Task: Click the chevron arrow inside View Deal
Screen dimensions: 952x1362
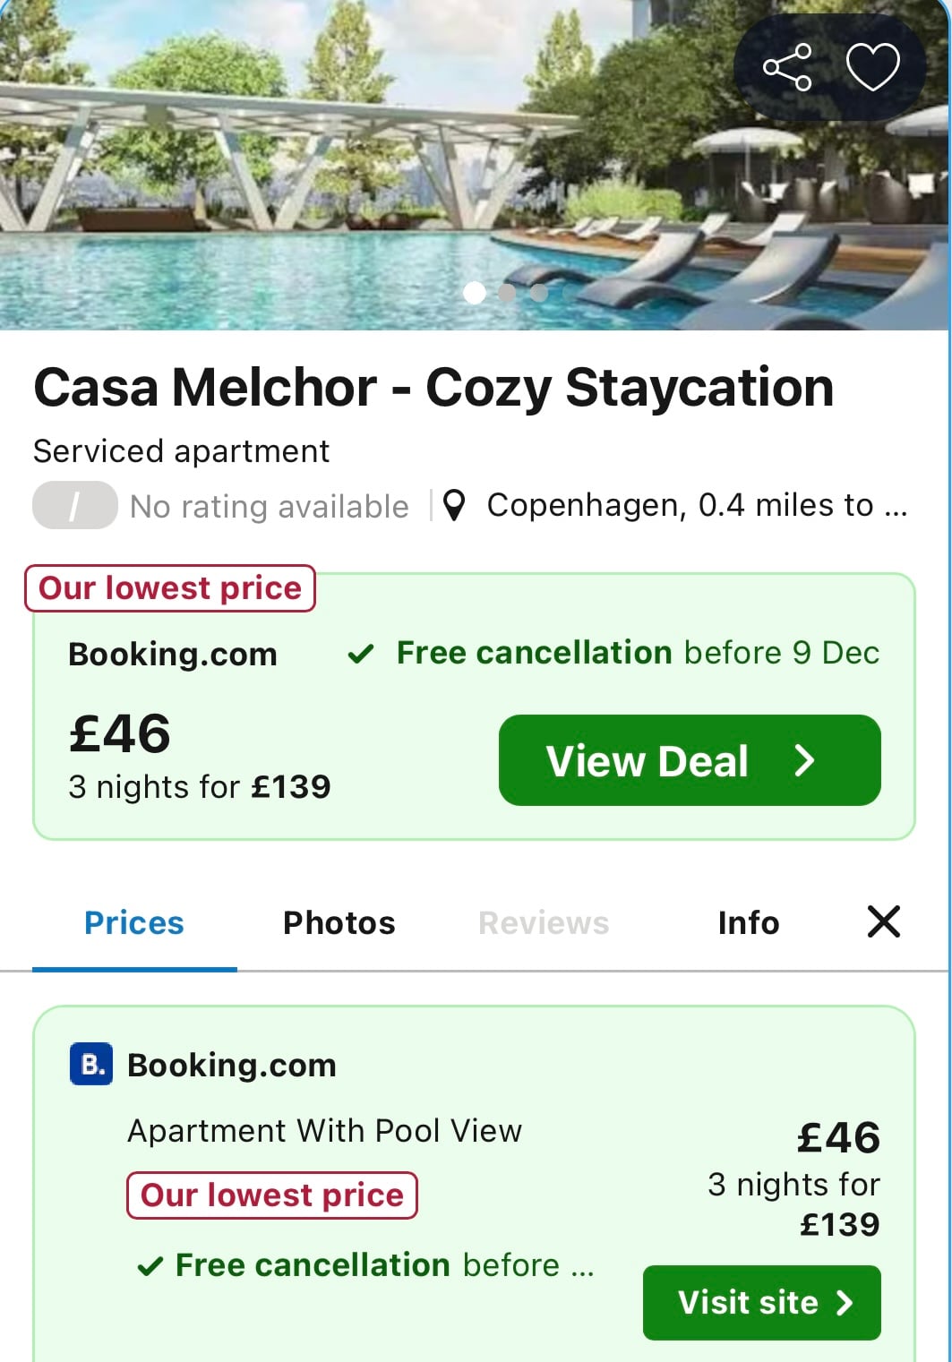Action: [805, 761]
